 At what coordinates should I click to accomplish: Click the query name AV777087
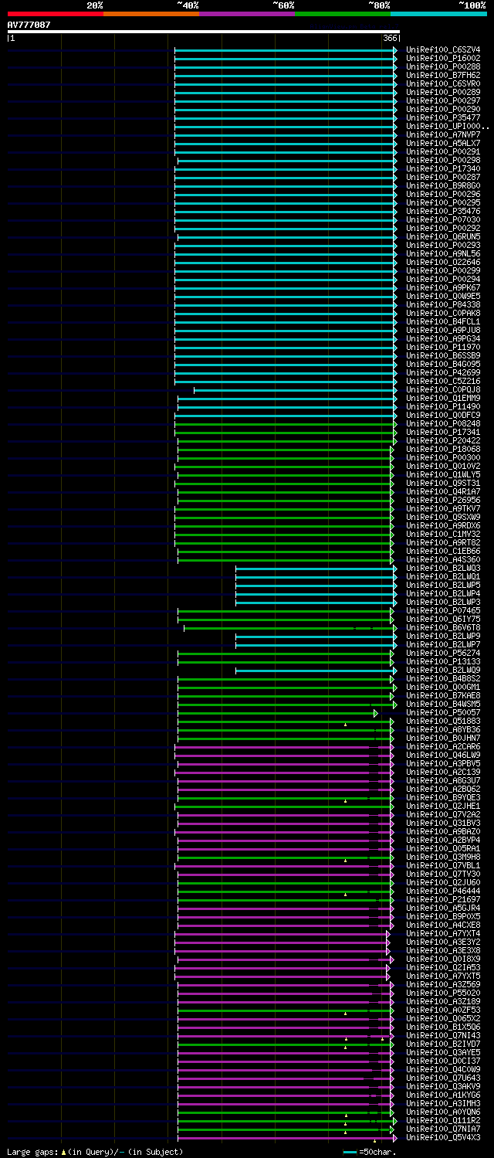[29, 25]
